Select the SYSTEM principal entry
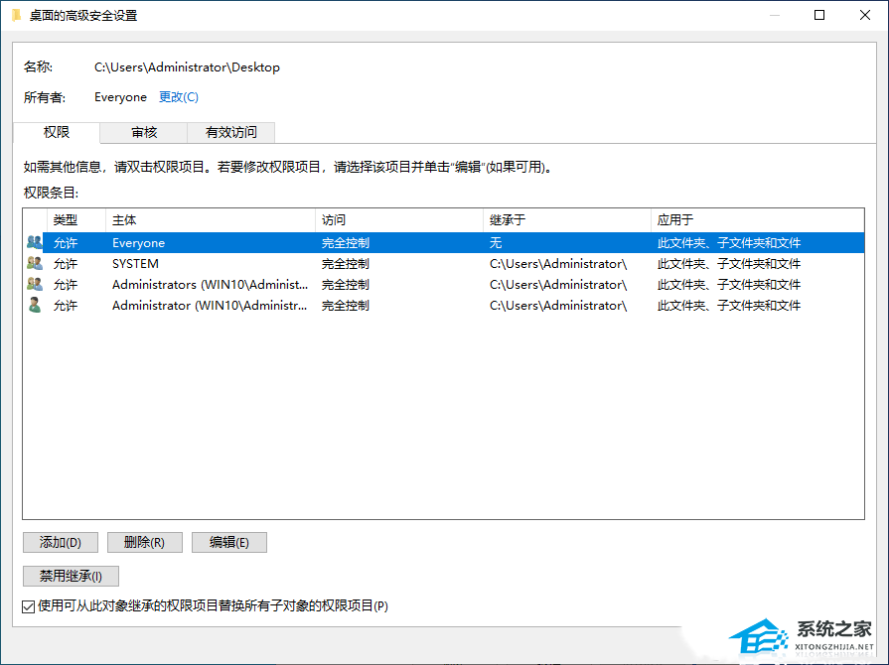This screenshot has width=889, height=665. 135,264
